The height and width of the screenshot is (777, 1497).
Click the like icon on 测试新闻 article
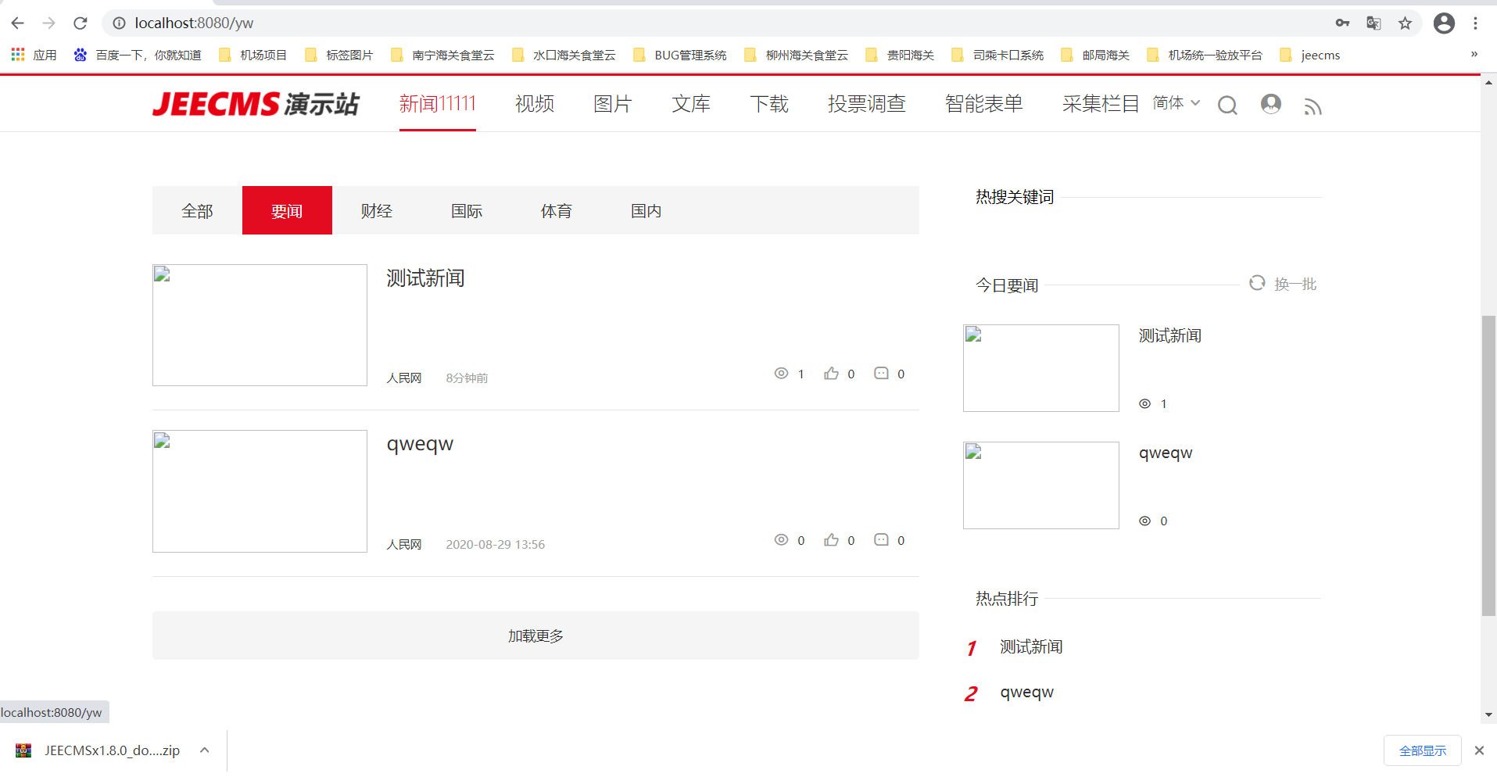pyautogui.click(x=831, y=374)
